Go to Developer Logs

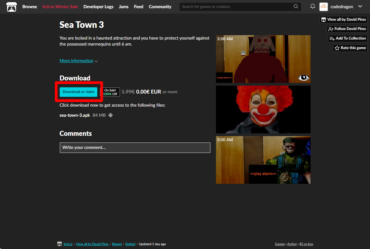pyautogui.click(x=98, y=7)
